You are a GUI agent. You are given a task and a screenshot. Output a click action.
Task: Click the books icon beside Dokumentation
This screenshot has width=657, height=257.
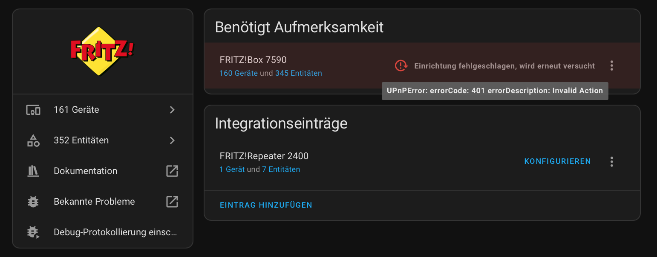[x=33, y=171]
